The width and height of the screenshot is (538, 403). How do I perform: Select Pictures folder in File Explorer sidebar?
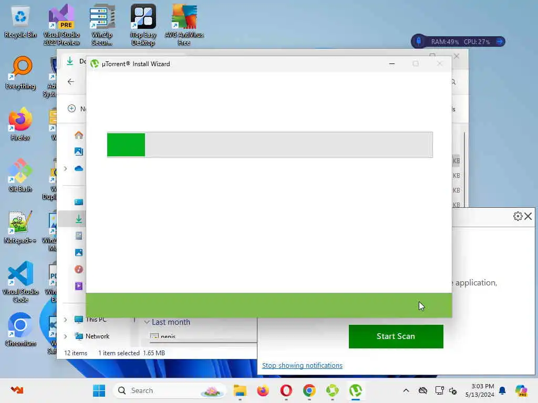point(79,252)
